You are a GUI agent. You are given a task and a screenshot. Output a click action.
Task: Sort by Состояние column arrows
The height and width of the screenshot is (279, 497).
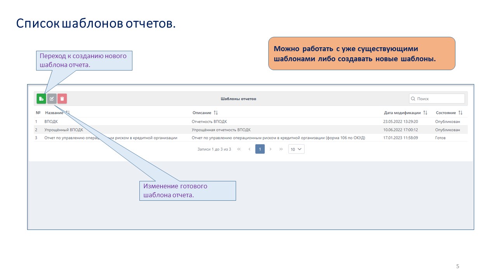[x=461, y=113]
